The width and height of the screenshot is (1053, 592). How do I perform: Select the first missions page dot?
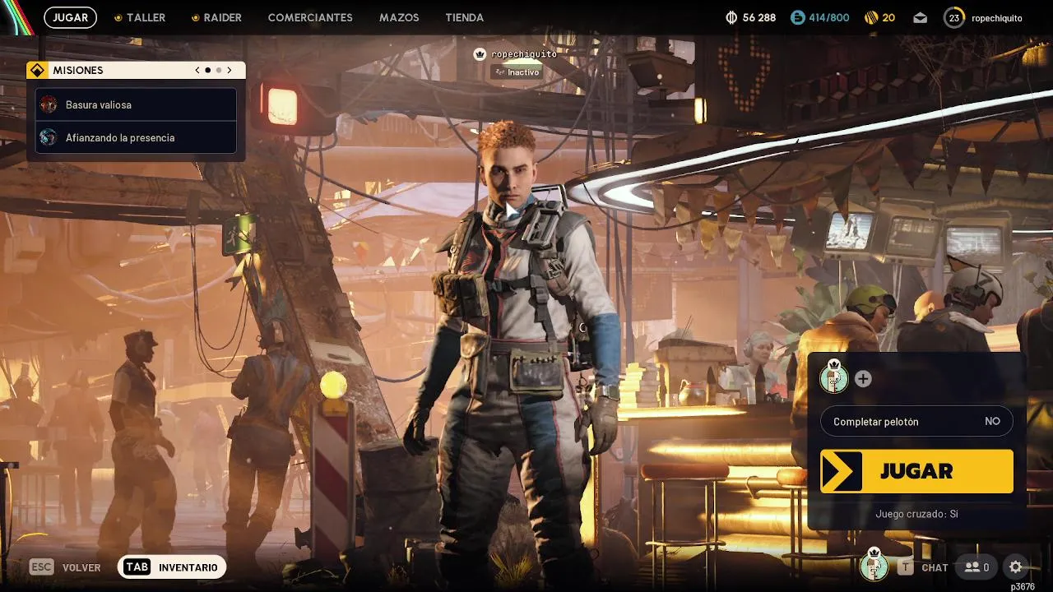click(x=207, y=71)
